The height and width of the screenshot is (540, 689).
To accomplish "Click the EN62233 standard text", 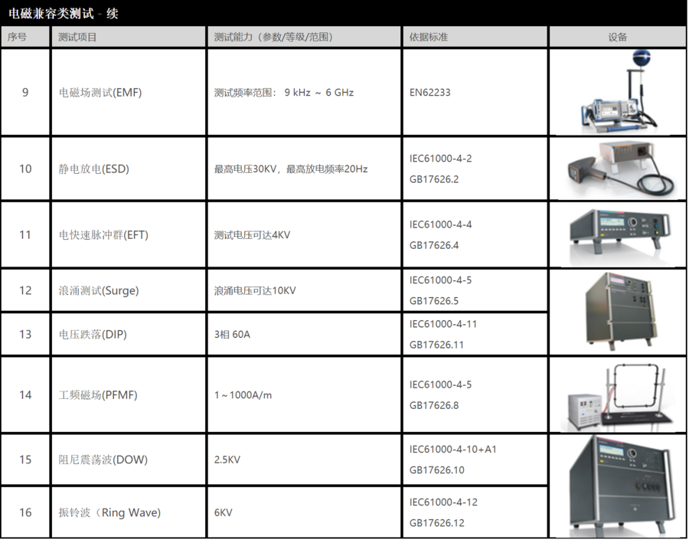I will point(430,93).
